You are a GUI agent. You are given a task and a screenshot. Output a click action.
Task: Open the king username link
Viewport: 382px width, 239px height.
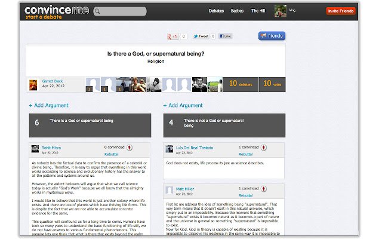tap(292, 10)
